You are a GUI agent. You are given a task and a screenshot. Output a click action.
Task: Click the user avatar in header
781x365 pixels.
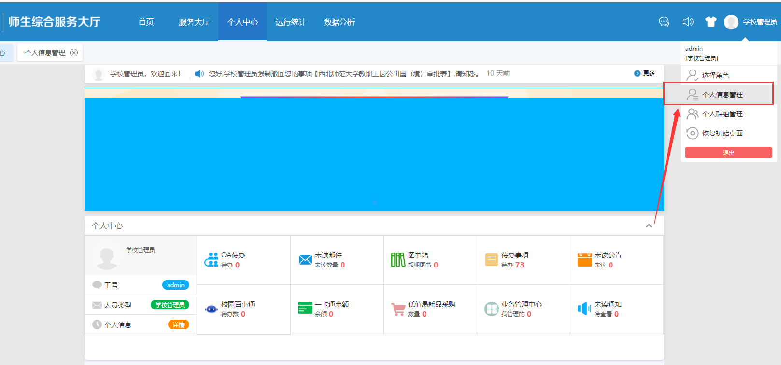[x=731, y=22]
